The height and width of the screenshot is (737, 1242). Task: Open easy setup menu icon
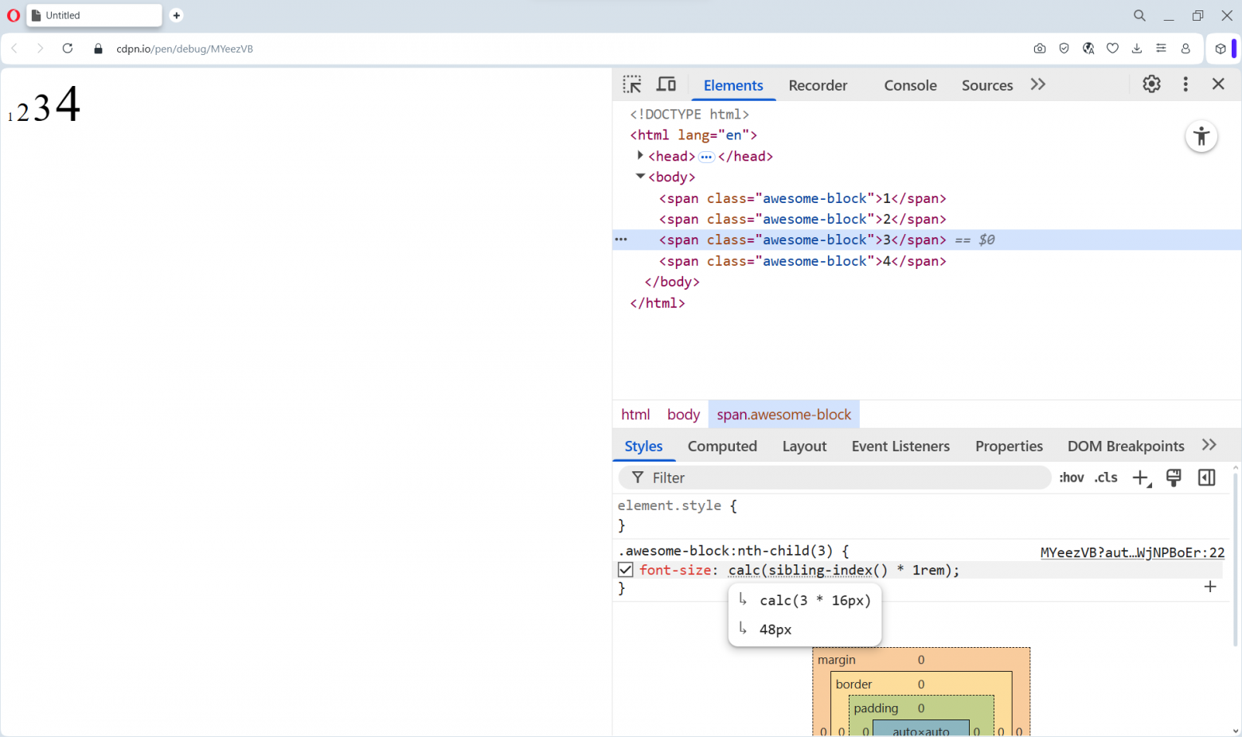1162,49
